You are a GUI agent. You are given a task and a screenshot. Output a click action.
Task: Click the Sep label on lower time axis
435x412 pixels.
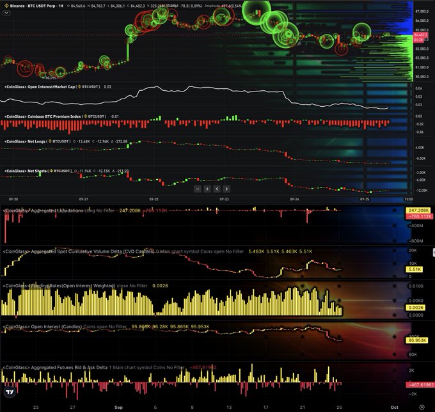[118, 408]
